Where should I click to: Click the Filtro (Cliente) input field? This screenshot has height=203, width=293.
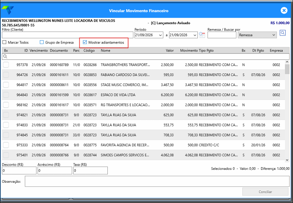tap(67, 35)
